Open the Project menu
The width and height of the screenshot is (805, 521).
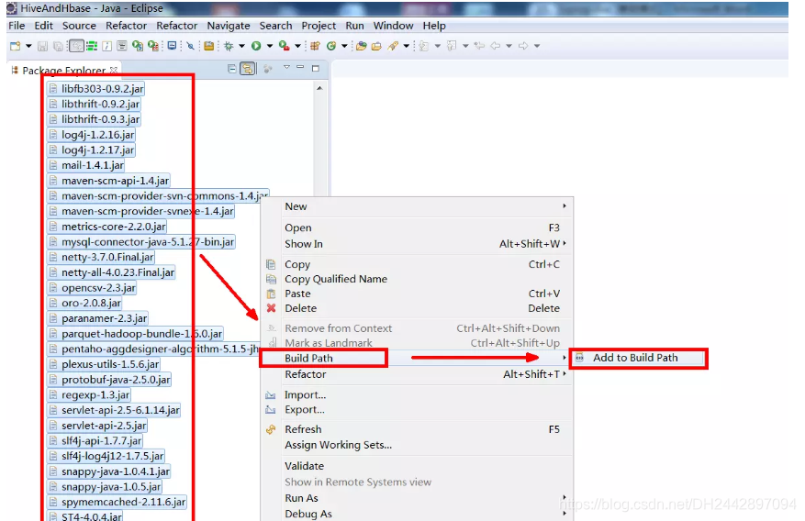(x=319, y=26)
